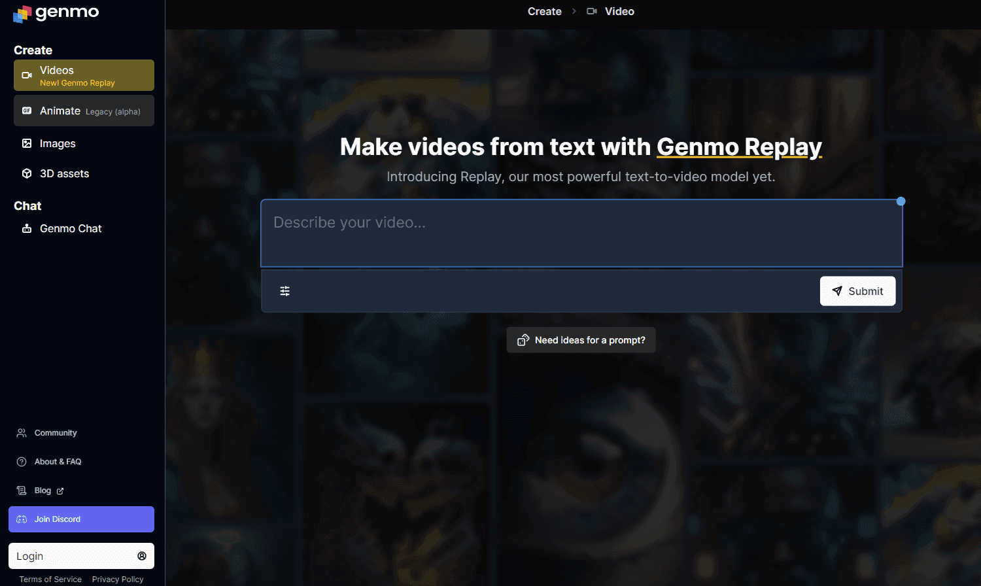Click Need ideas for a prompt?
981x586 pixels.
coord(581,340)
